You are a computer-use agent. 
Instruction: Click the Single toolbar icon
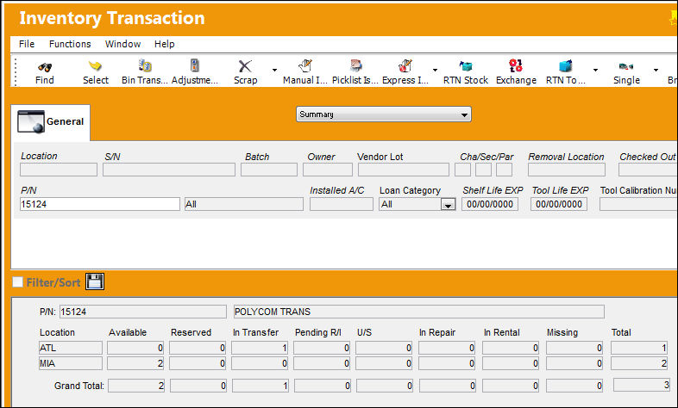626,66
